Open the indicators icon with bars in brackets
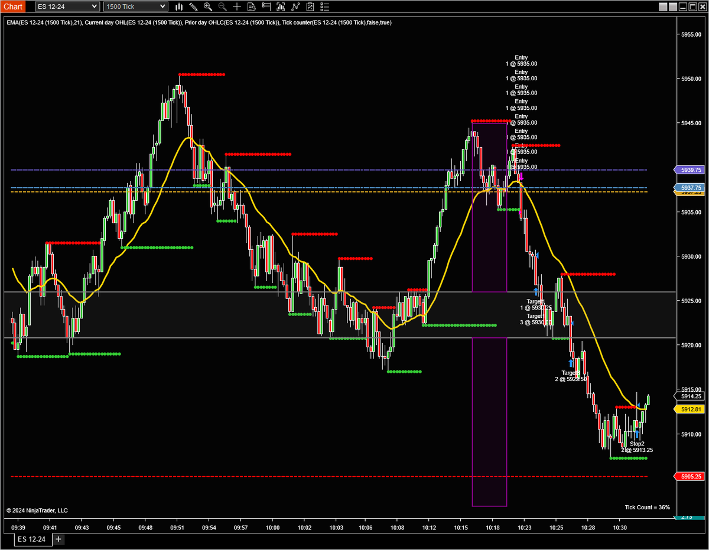This screenshot has height=550, width=709. coord(281,6)
